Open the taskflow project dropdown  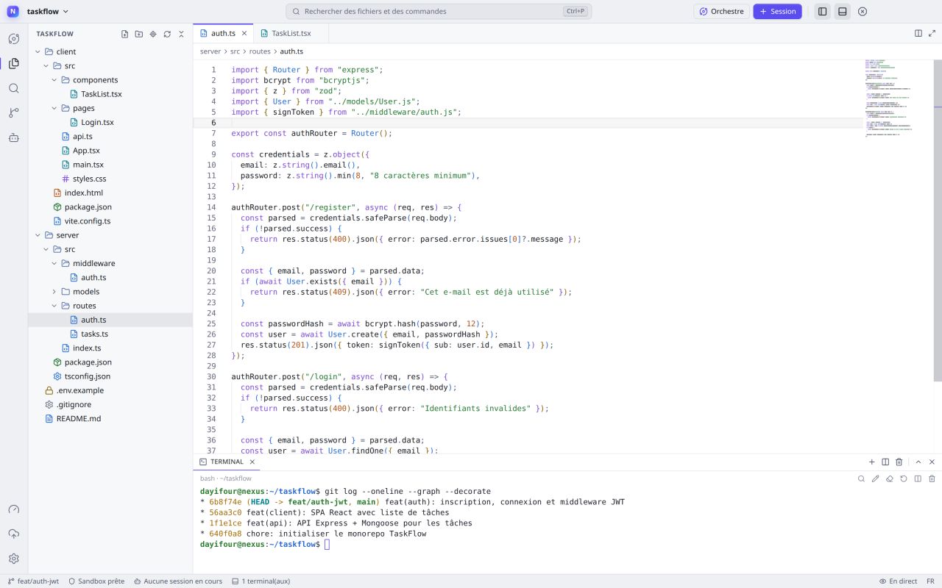(x=48, y=12)
